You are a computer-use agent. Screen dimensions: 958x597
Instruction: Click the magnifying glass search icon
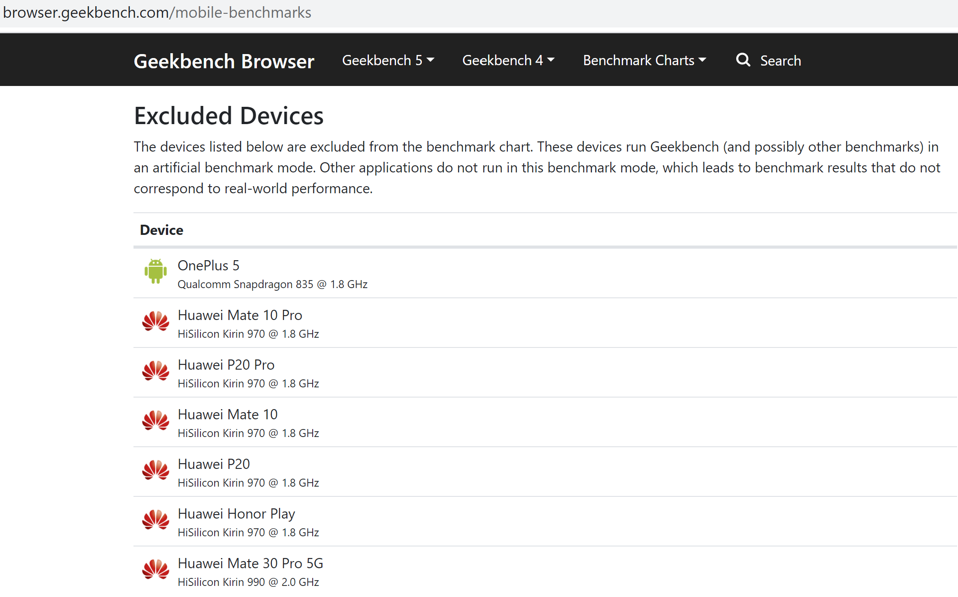coord(743,60)
